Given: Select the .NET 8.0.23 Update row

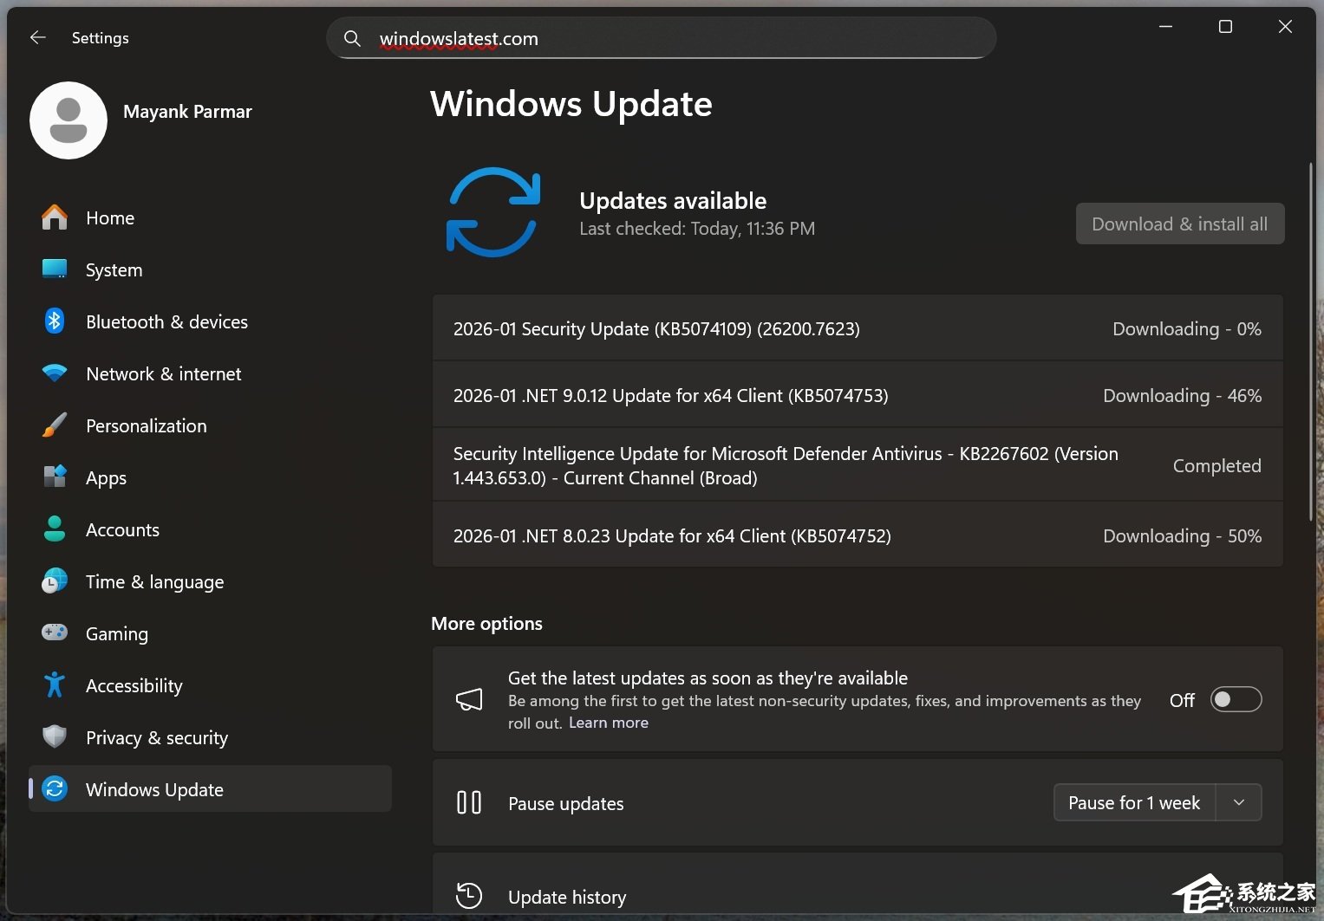Looking at the screenshot, I should pos(858,535).
